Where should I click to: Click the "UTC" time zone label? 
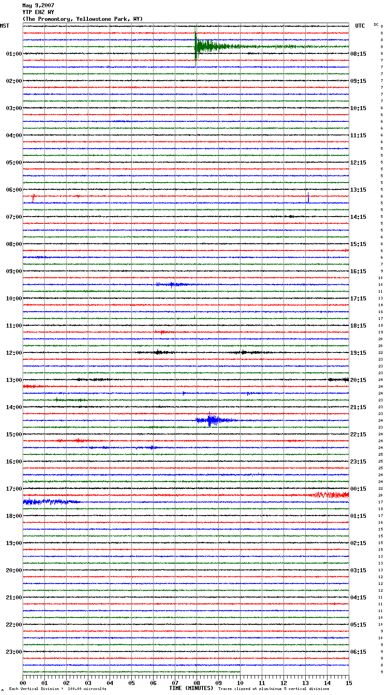pyautogui.click(x=360, y=26)
